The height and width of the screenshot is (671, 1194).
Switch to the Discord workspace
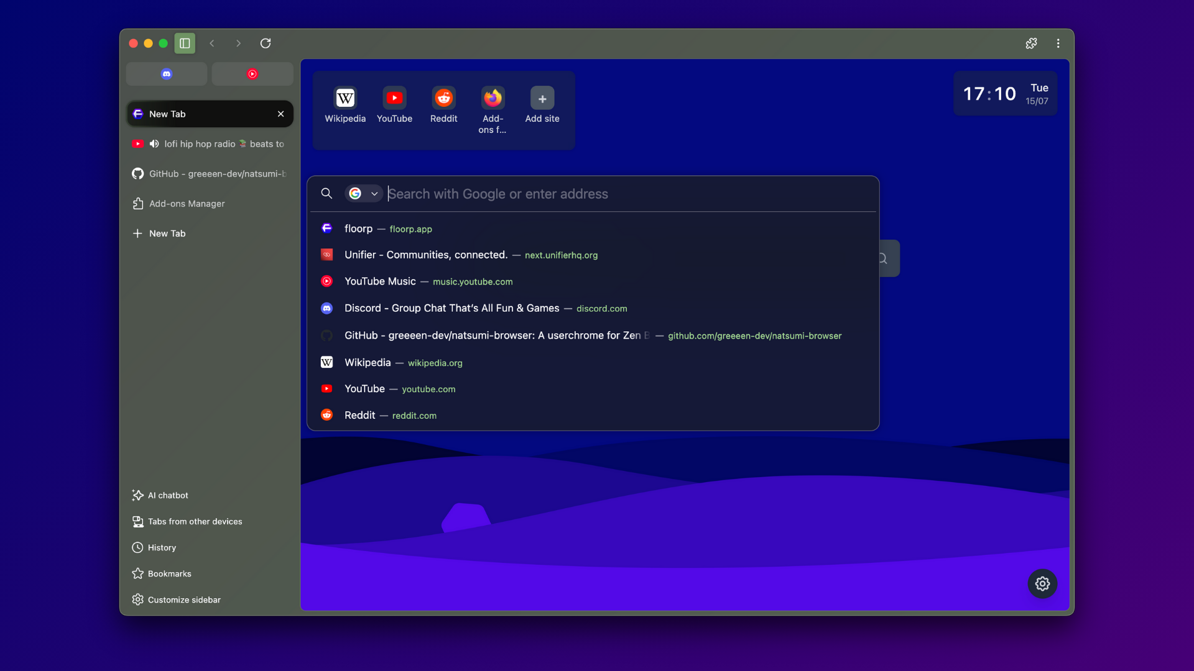point(166,73)
